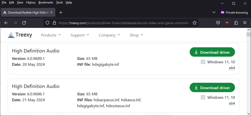The width and height of the screenshot is (251, 116).
Task: Go back using the back arrow
Action: tap(6, 23)
